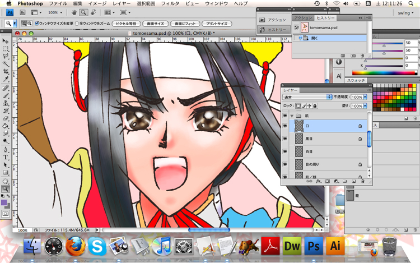Click the purple foreground color swatch

(x=4, y=202)
